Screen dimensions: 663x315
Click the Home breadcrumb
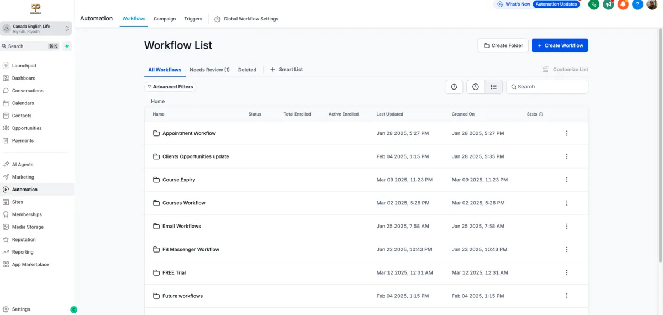tap(157, 101)
